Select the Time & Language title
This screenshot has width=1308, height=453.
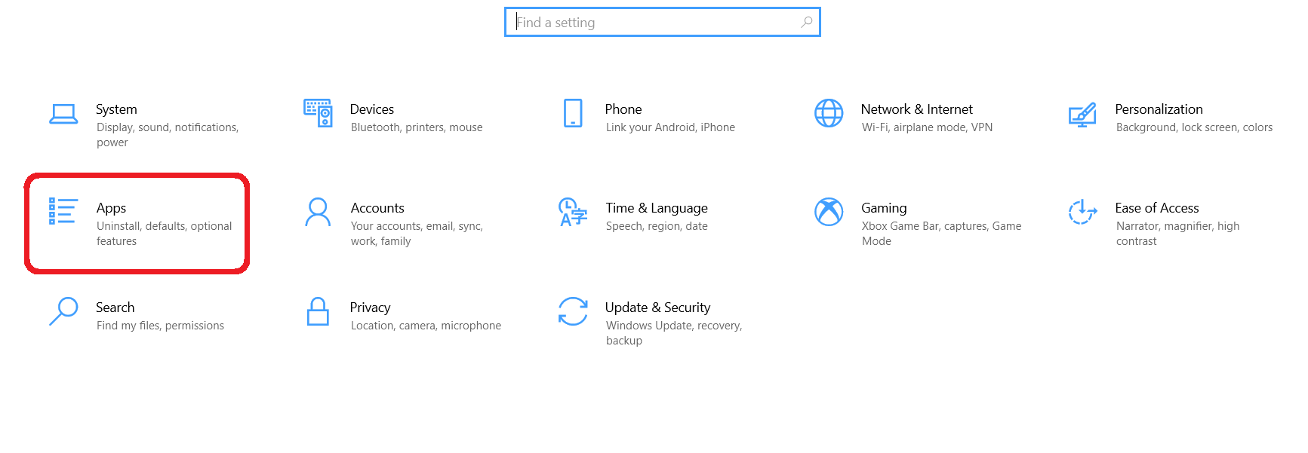(657, 209)
